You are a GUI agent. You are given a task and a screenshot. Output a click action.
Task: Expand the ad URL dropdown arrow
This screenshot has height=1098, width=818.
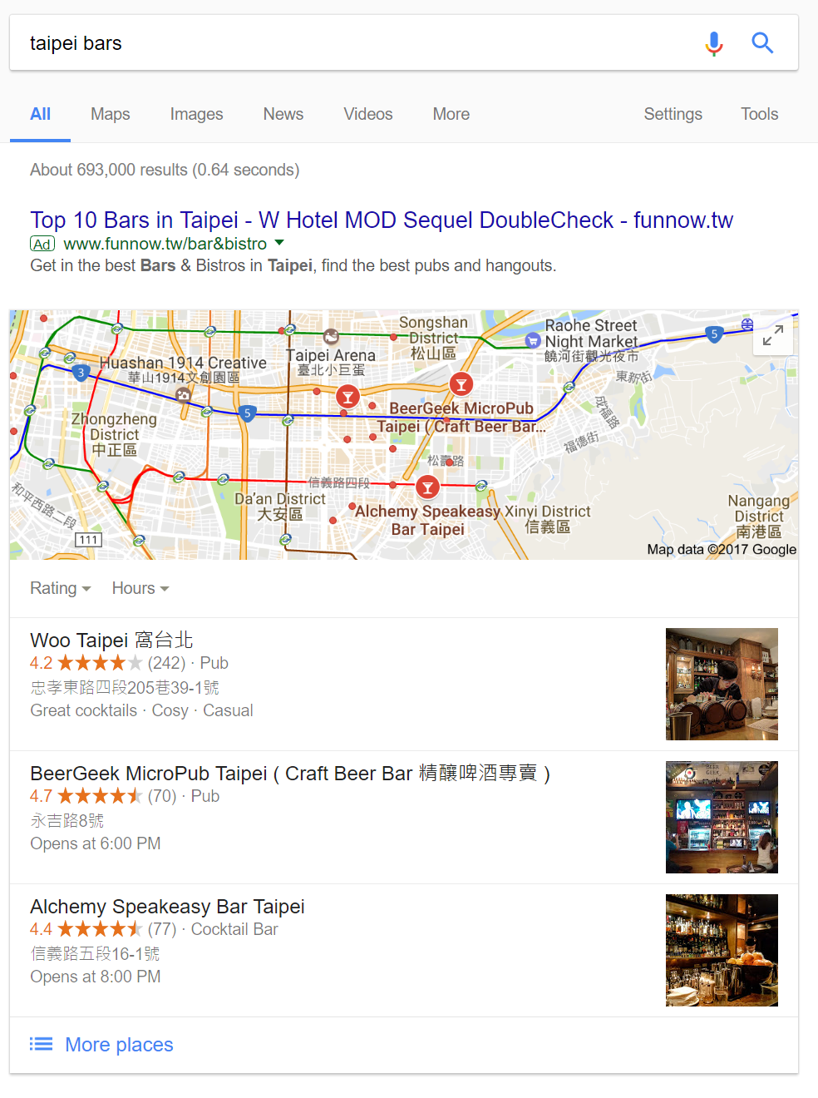[279, 243]
